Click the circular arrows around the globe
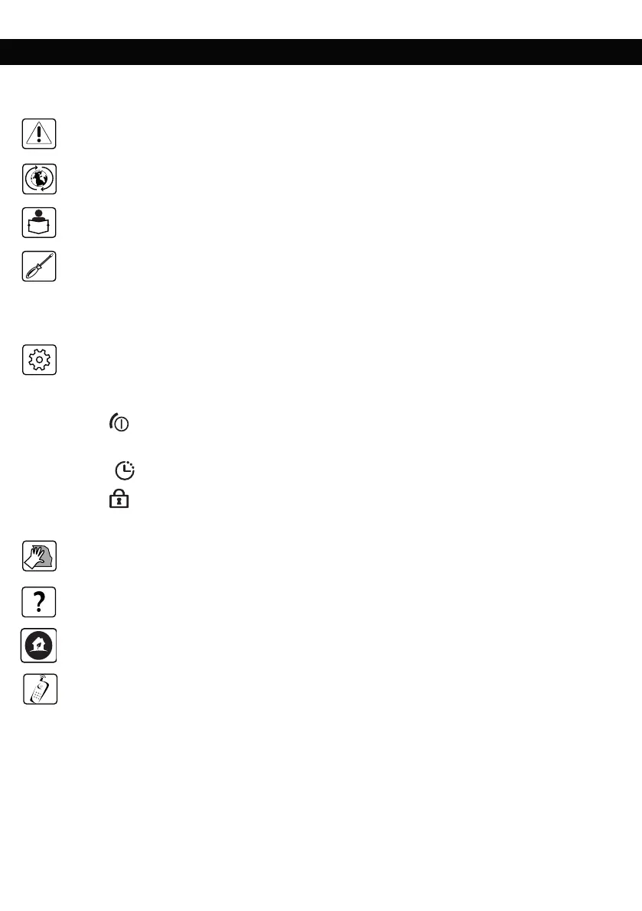642x911 pixels. [39, 179]
